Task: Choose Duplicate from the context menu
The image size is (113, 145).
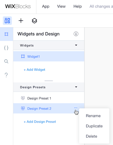Action: (94, 126)
